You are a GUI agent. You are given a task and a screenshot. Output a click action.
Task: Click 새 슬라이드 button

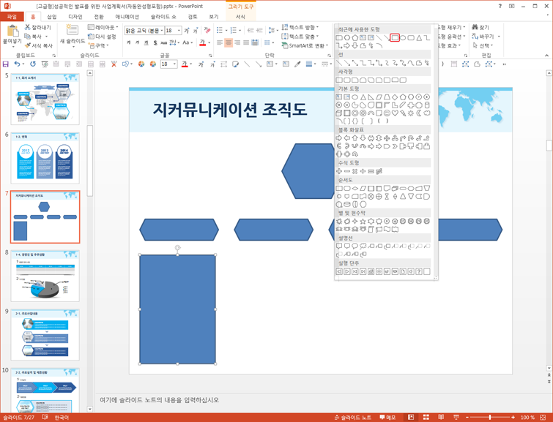click(x=73, y=34)
